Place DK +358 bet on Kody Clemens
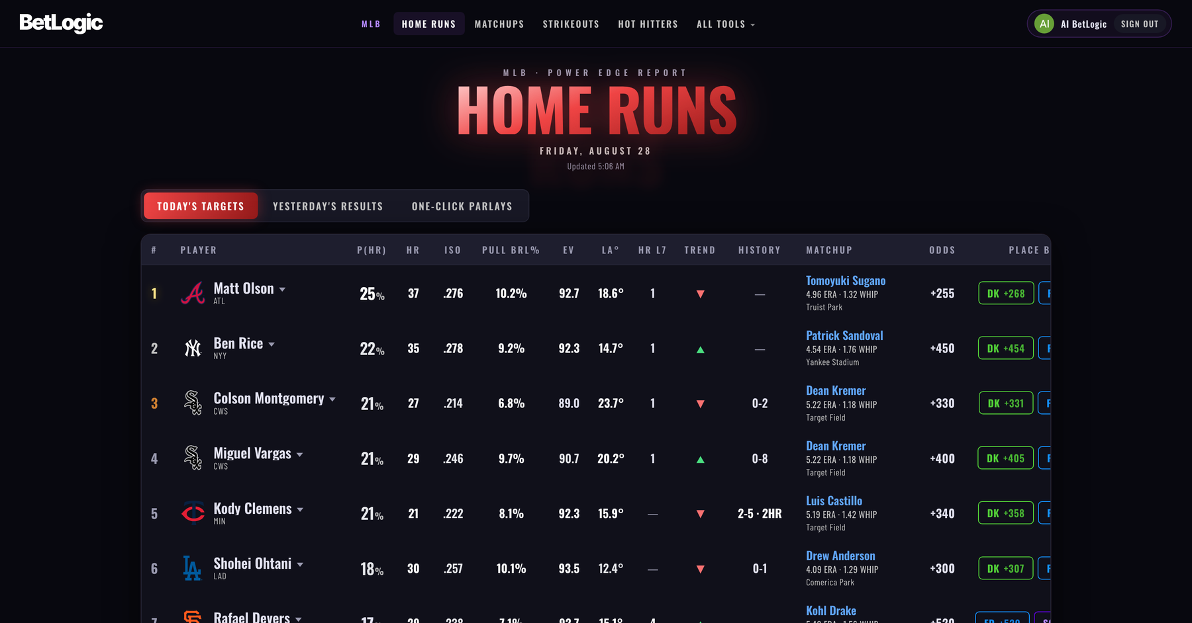 point(1006,513)
